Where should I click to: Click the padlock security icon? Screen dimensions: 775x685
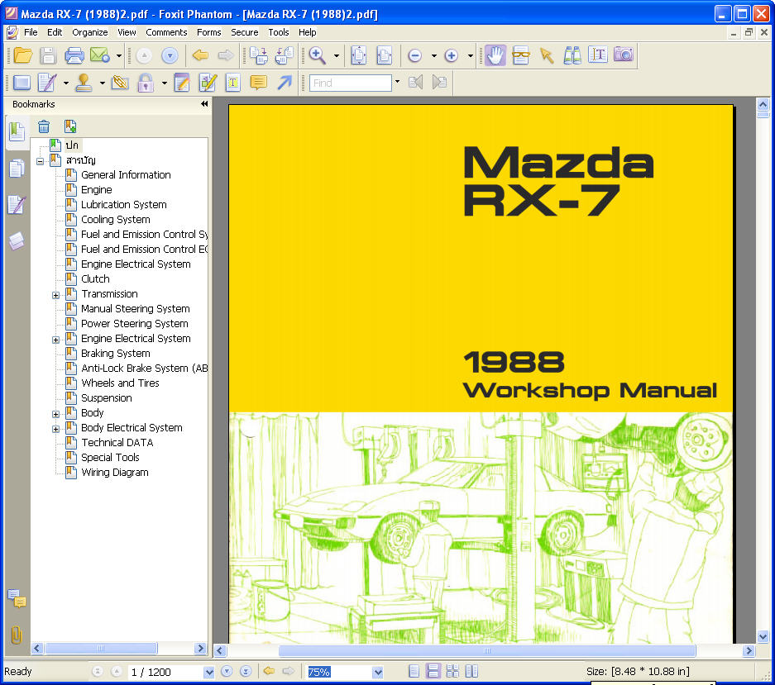[146, 83]
